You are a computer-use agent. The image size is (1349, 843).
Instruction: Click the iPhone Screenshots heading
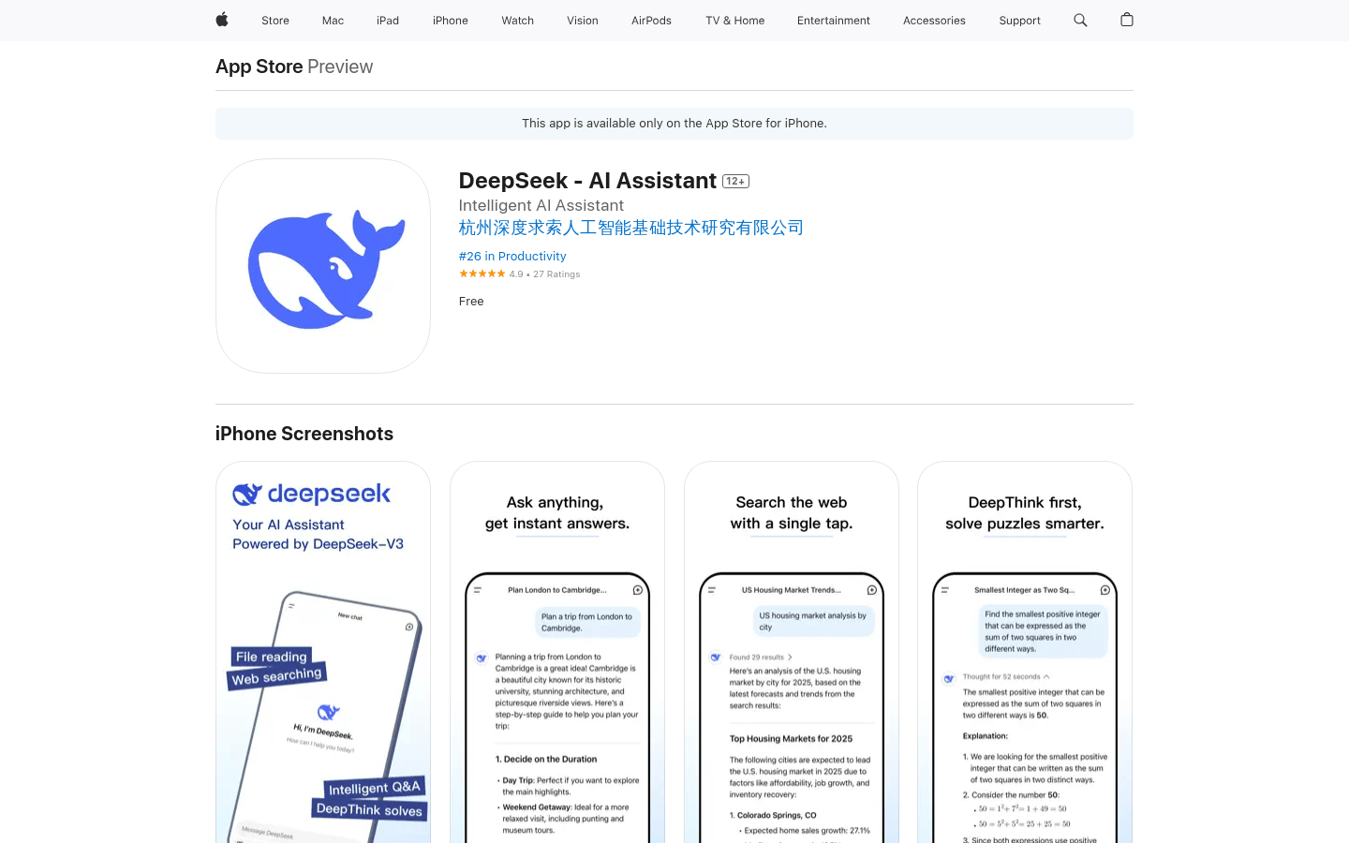point(304,434)
